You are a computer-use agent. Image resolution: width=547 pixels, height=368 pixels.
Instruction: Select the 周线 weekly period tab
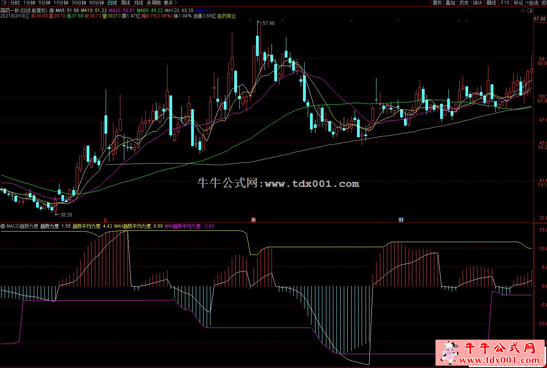[125, 3]
